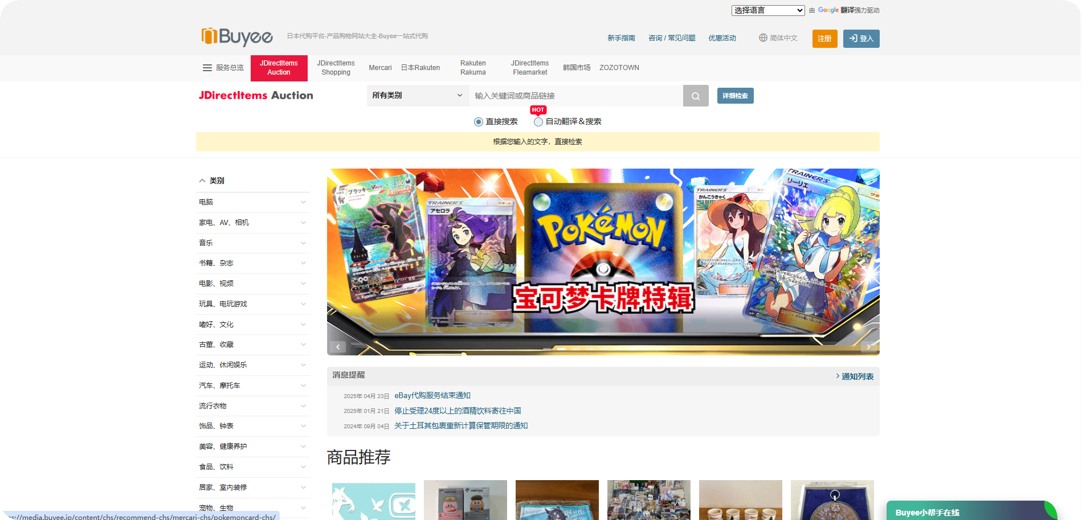Viewport: 1082px width, 520px height.
Task: Open the JDirectItems Shopping tab
Action: click(336, 68)
